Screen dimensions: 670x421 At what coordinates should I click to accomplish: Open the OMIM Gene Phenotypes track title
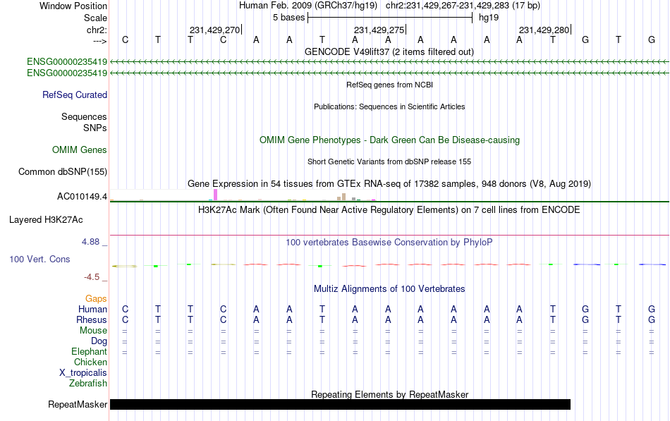(x=390, y=140)
